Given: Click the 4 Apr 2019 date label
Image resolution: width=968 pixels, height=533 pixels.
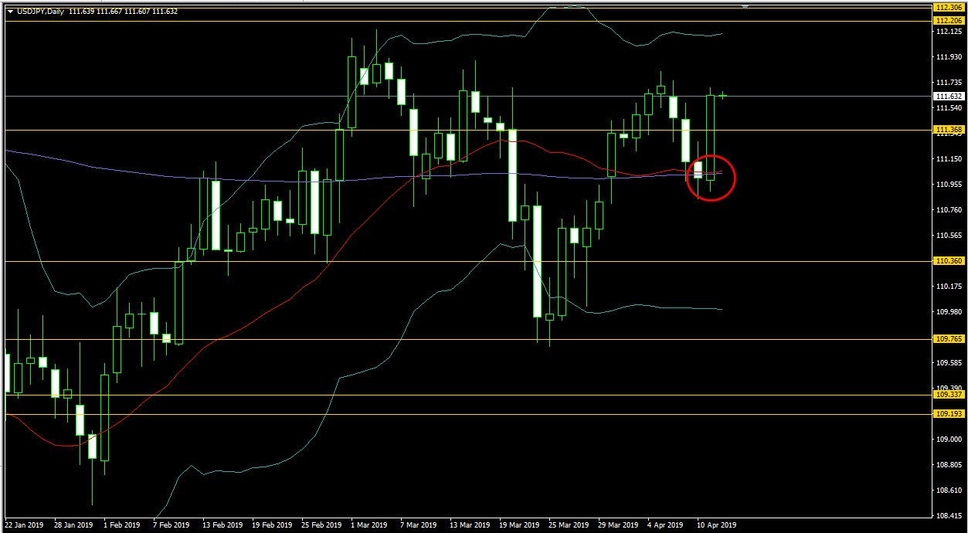Looking at the screenshot, I should (x=665, y=525).
